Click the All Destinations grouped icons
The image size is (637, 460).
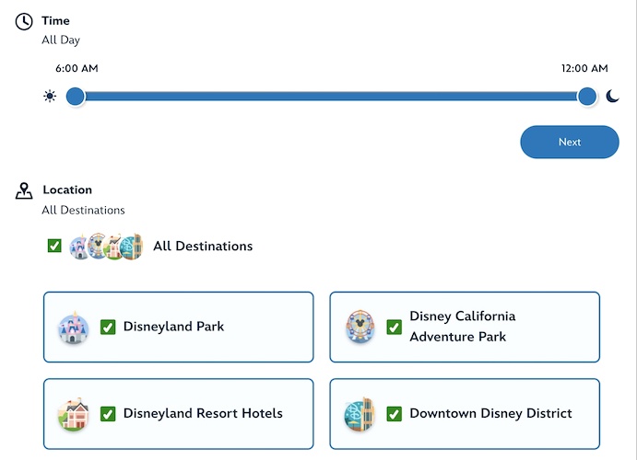[107, 246]
